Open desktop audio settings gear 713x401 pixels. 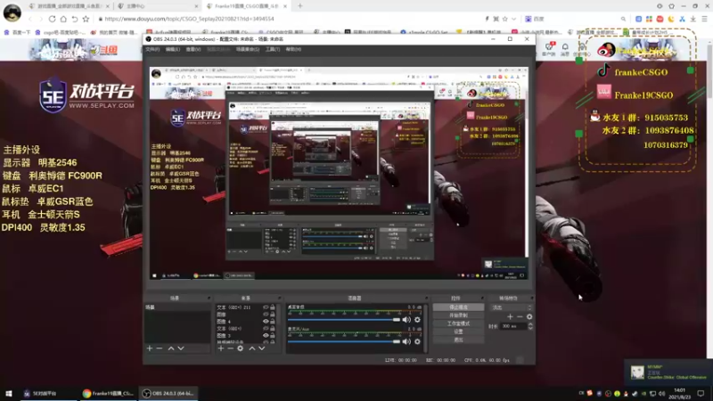coord(417,320)
